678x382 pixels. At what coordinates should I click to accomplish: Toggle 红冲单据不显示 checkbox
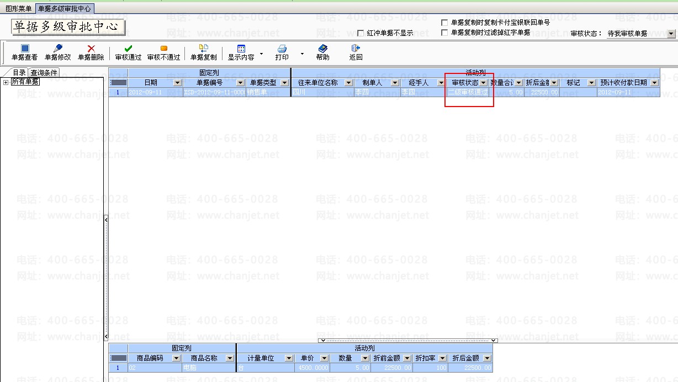click(361, 33)
